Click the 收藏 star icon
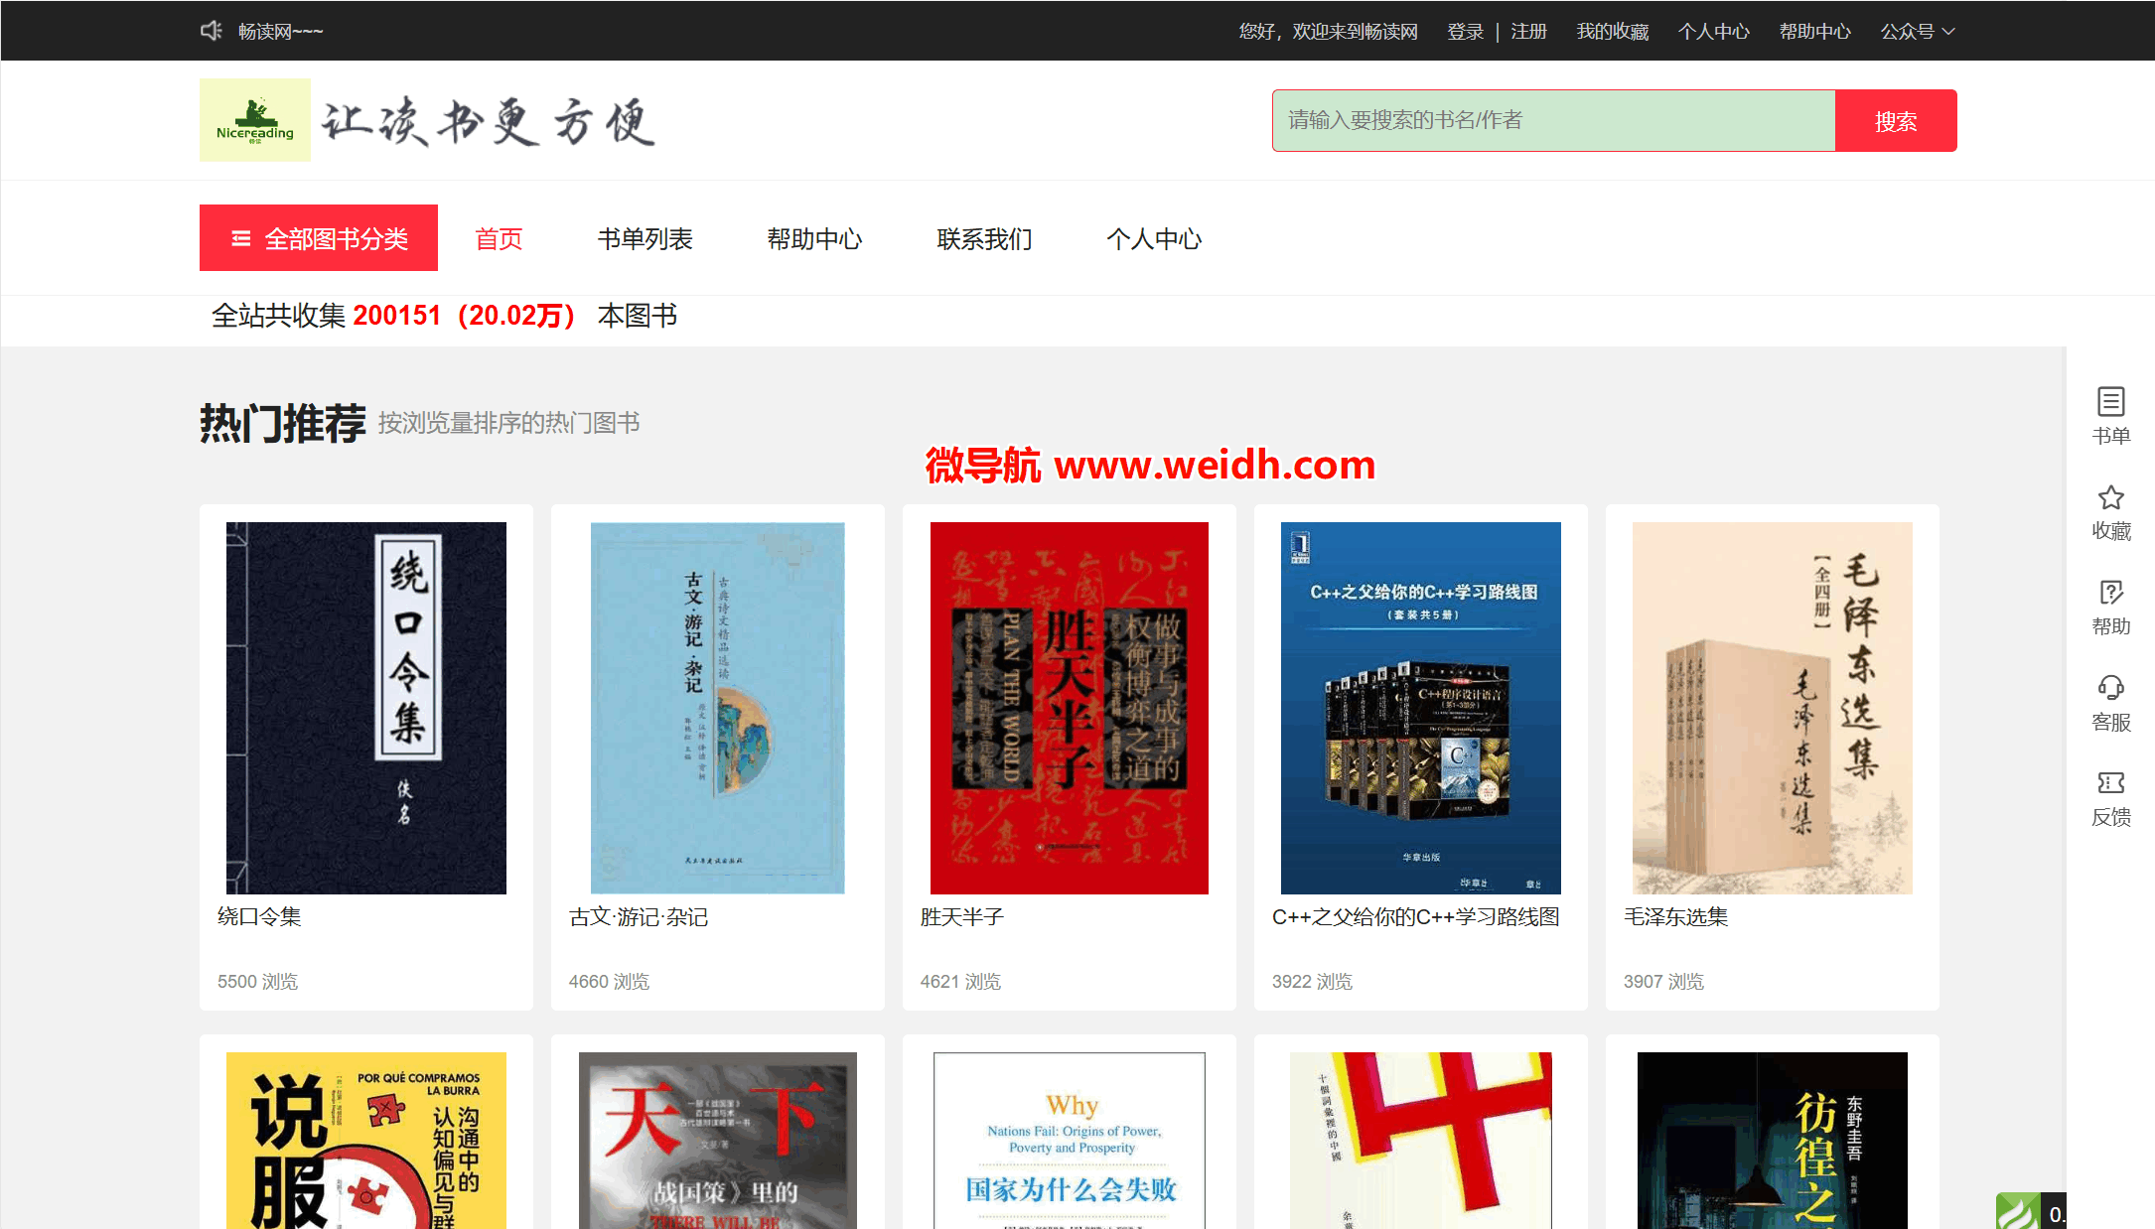Screen dimensions: 2155x1229 [x=2110, y=497]
